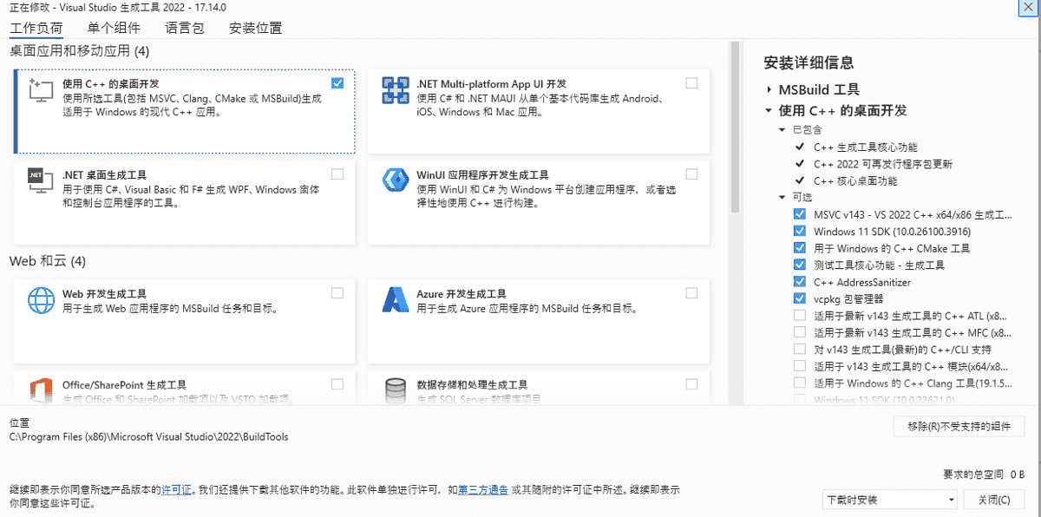Image resolution: width=1041 pixels, height=517 pixels.
Task: Switch to the 单个组件 tab
Action: pos(114,28)
